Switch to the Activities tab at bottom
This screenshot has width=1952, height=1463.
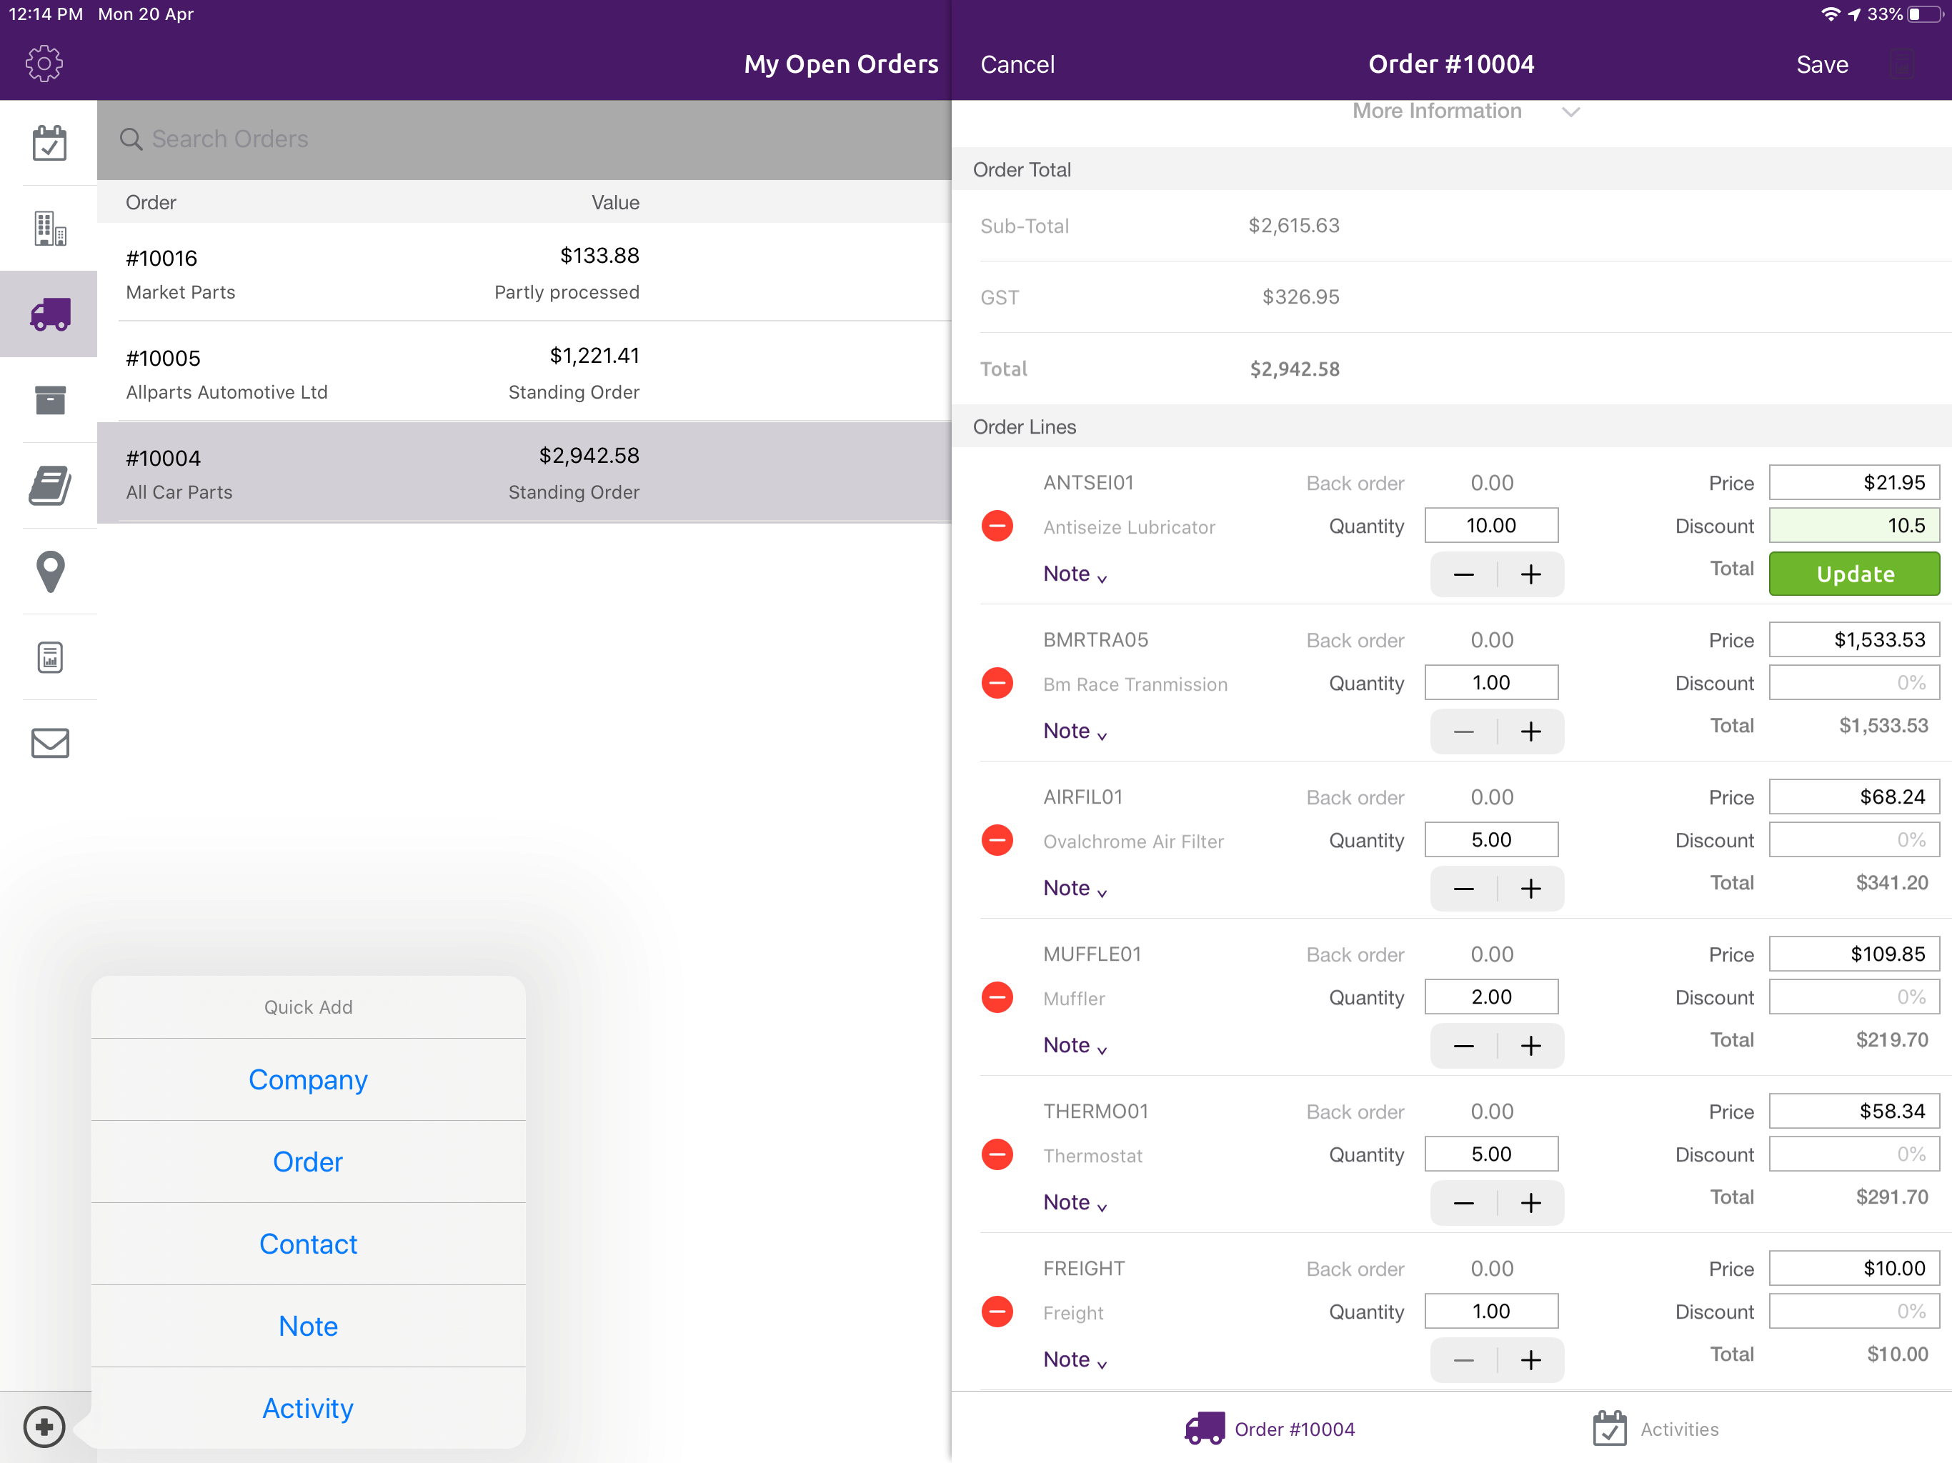click(1657, 1429)
